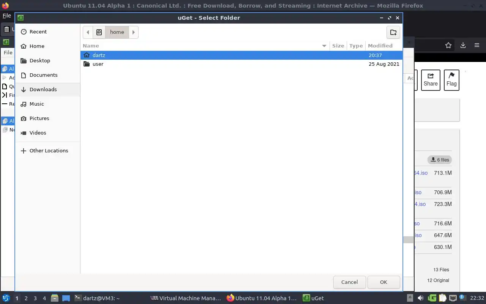Select the dartz folder row
This screenshot has height=304, width=486.
pyautogui.click(x=241, y=55)
